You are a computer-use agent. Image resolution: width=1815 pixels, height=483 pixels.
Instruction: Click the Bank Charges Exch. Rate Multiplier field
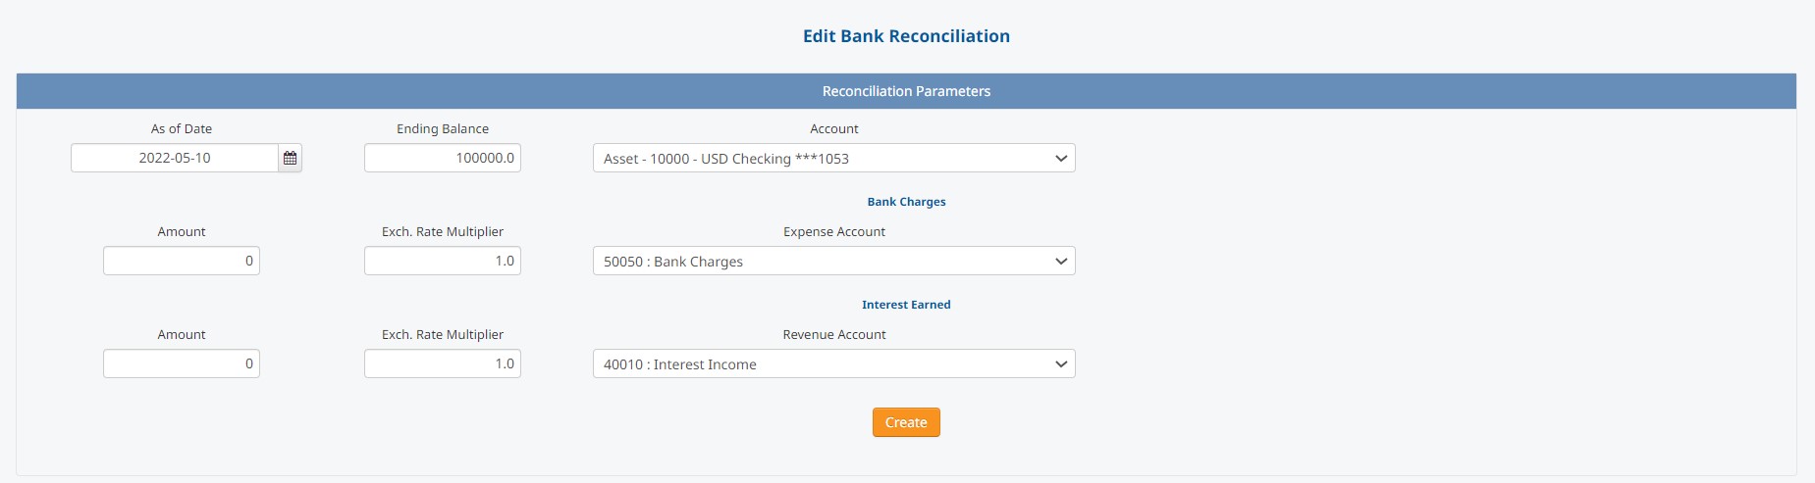443,261
